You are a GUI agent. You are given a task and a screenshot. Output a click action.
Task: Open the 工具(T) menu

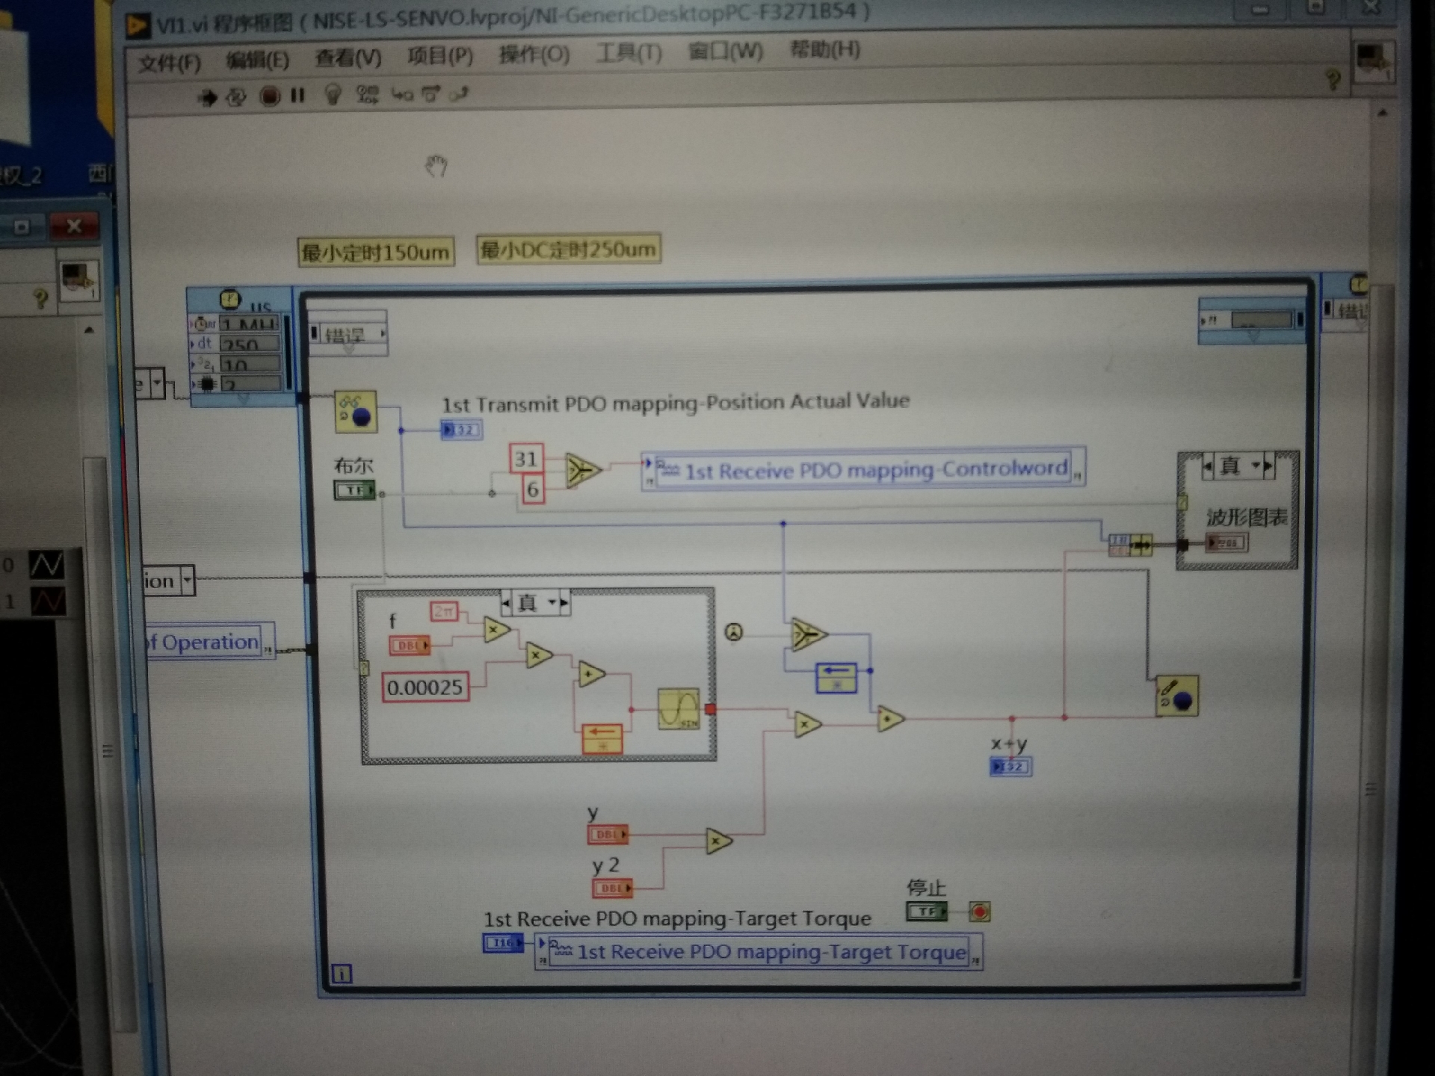(629, 53)
